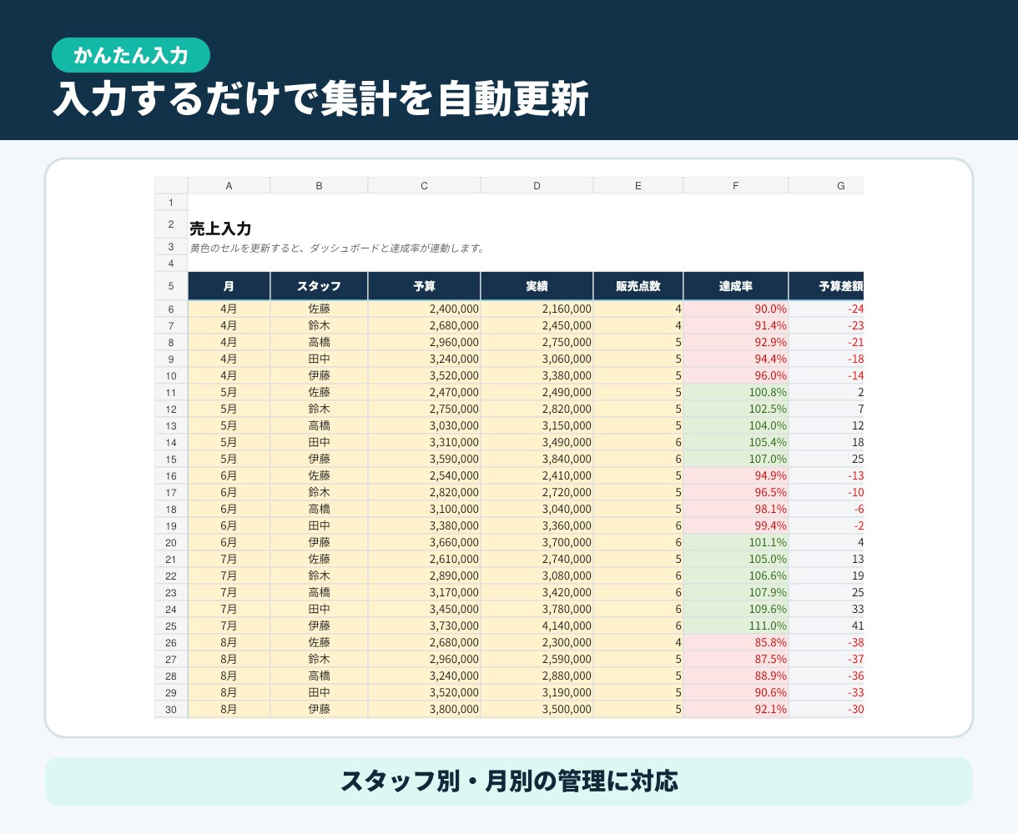
Task: Select budget cell 2,610,000
Action: click(x=424, y=559)
